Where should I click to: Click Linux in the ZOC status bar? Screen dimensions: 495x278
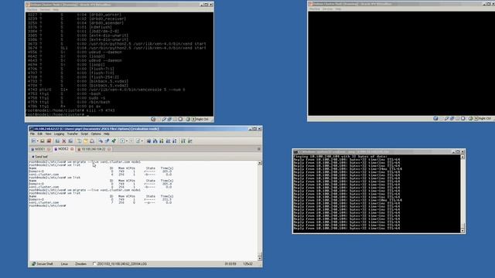(64, 264)
